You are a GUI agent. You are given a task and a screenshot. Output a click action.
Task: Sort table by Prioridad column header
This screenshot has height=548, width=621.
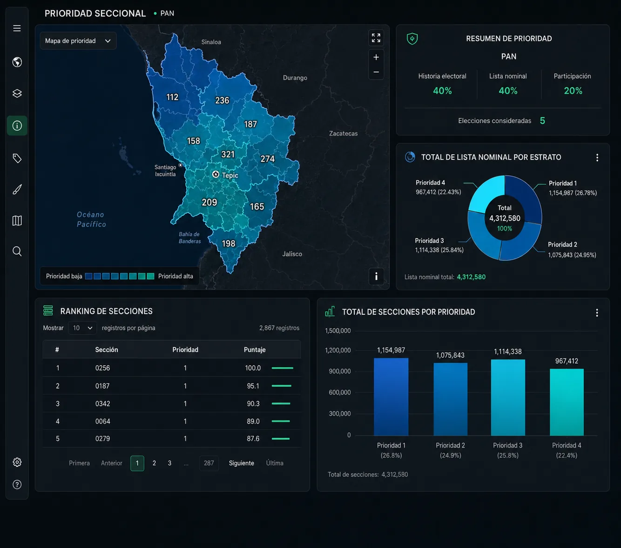coord(185,350)
